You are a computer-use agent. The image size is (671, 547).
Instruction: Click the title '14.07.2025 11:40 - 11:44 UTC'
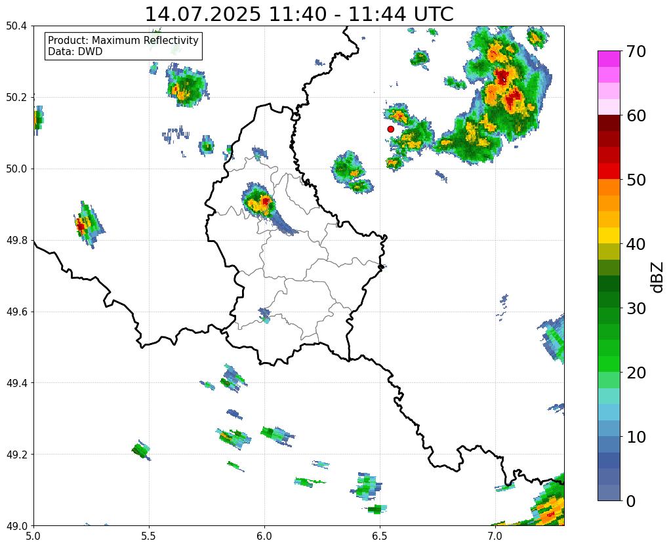[299, 14]
